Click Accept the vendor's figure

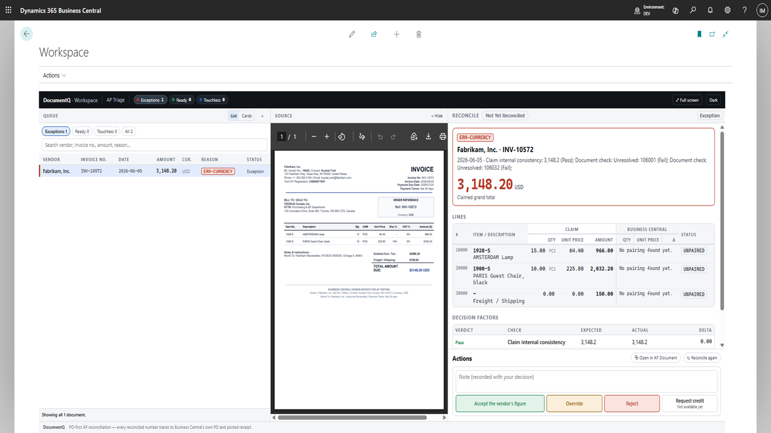(500, 404)
